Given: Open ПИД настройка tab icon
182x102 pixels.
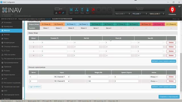Looking at the screenshot, I should (x=2, y=55).
